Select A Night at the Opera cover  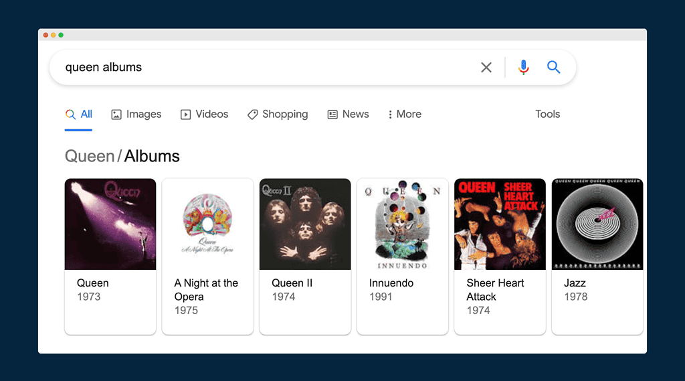point(207,224)
